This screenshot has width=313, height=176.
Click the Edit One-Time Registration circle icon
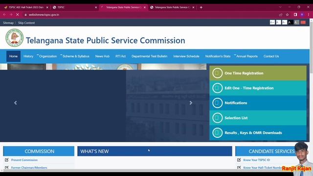tap(217, 88)
